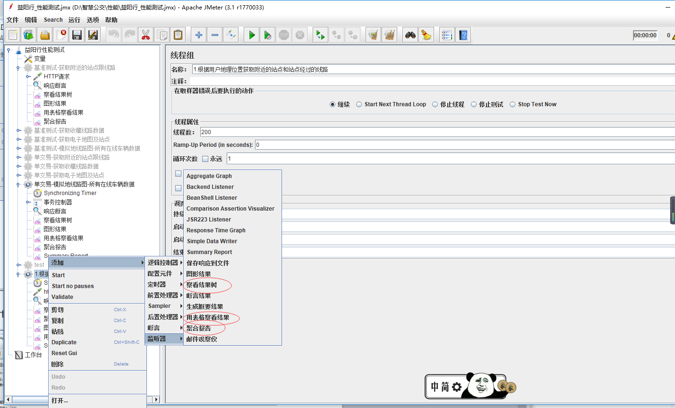
Task: Click the Clear All results icon
Action: [x=389, y=35]
